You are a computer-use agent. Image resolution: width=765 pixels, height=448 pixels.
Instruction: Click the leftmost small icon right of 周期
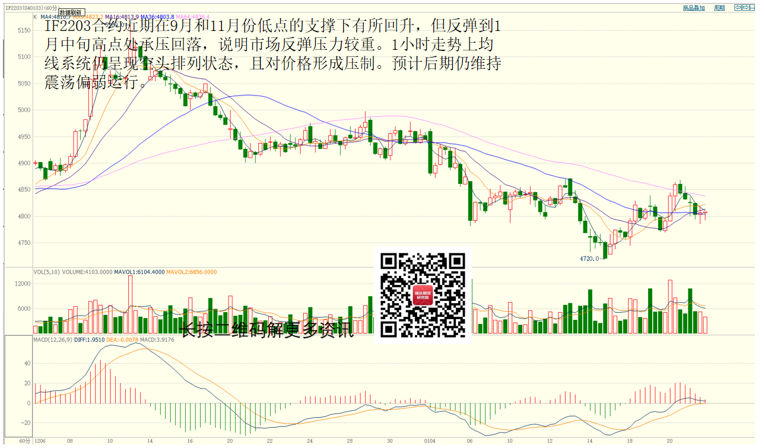pos(738,8)
